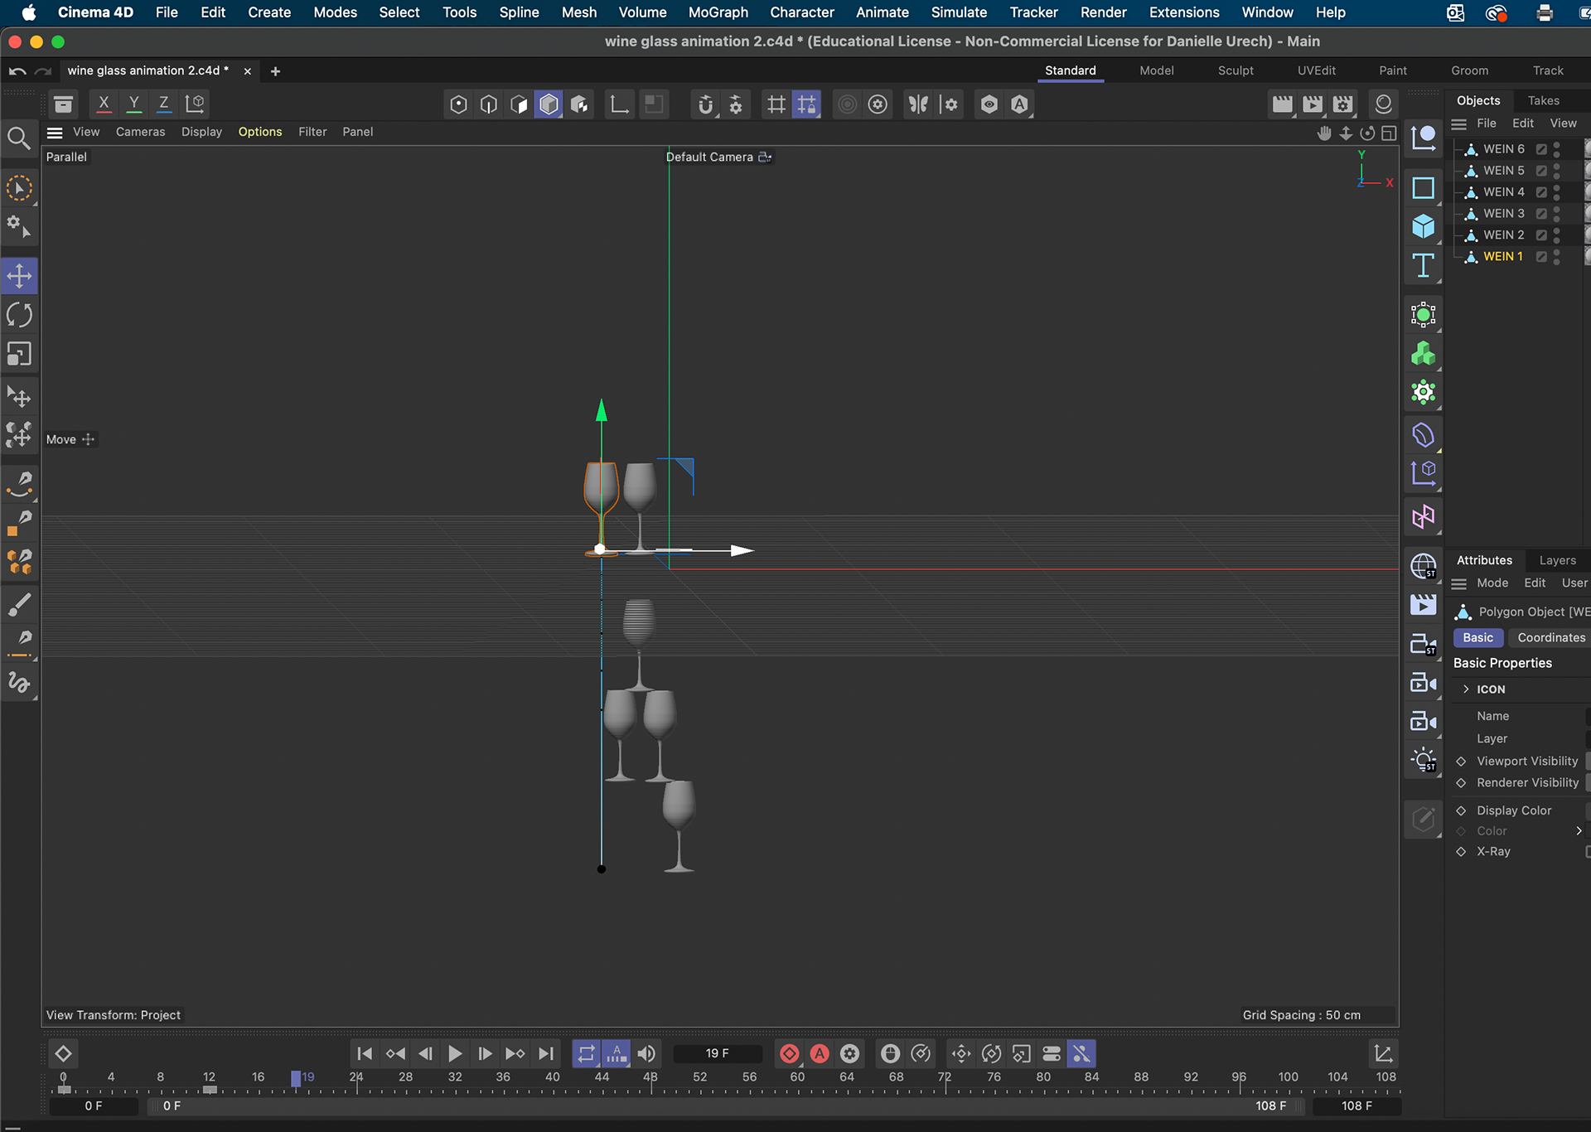Expand the Color row chevron
Viewport: 1591px width, 1132px height.
(1579, 831)
